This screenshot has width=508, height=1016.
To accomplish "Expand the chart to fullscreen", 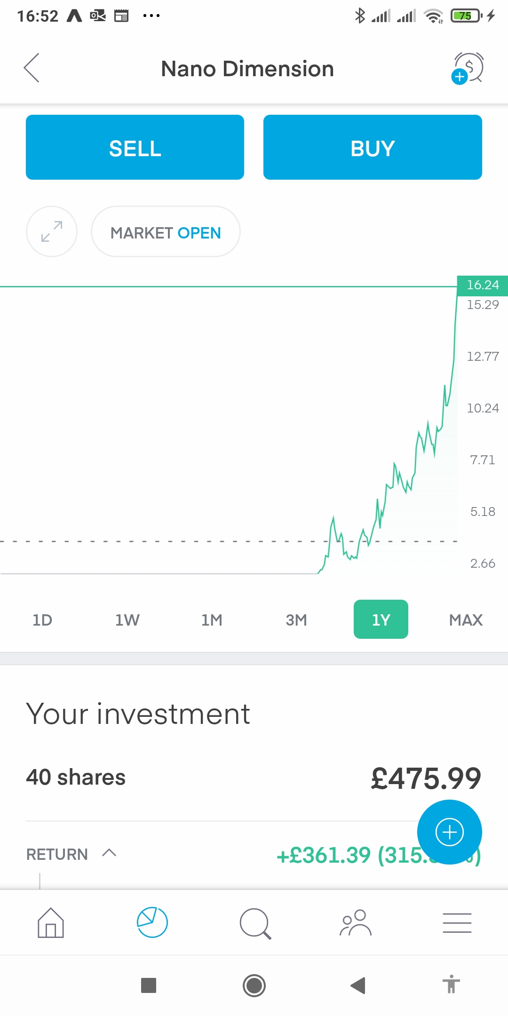I will [x=52, y=231].
